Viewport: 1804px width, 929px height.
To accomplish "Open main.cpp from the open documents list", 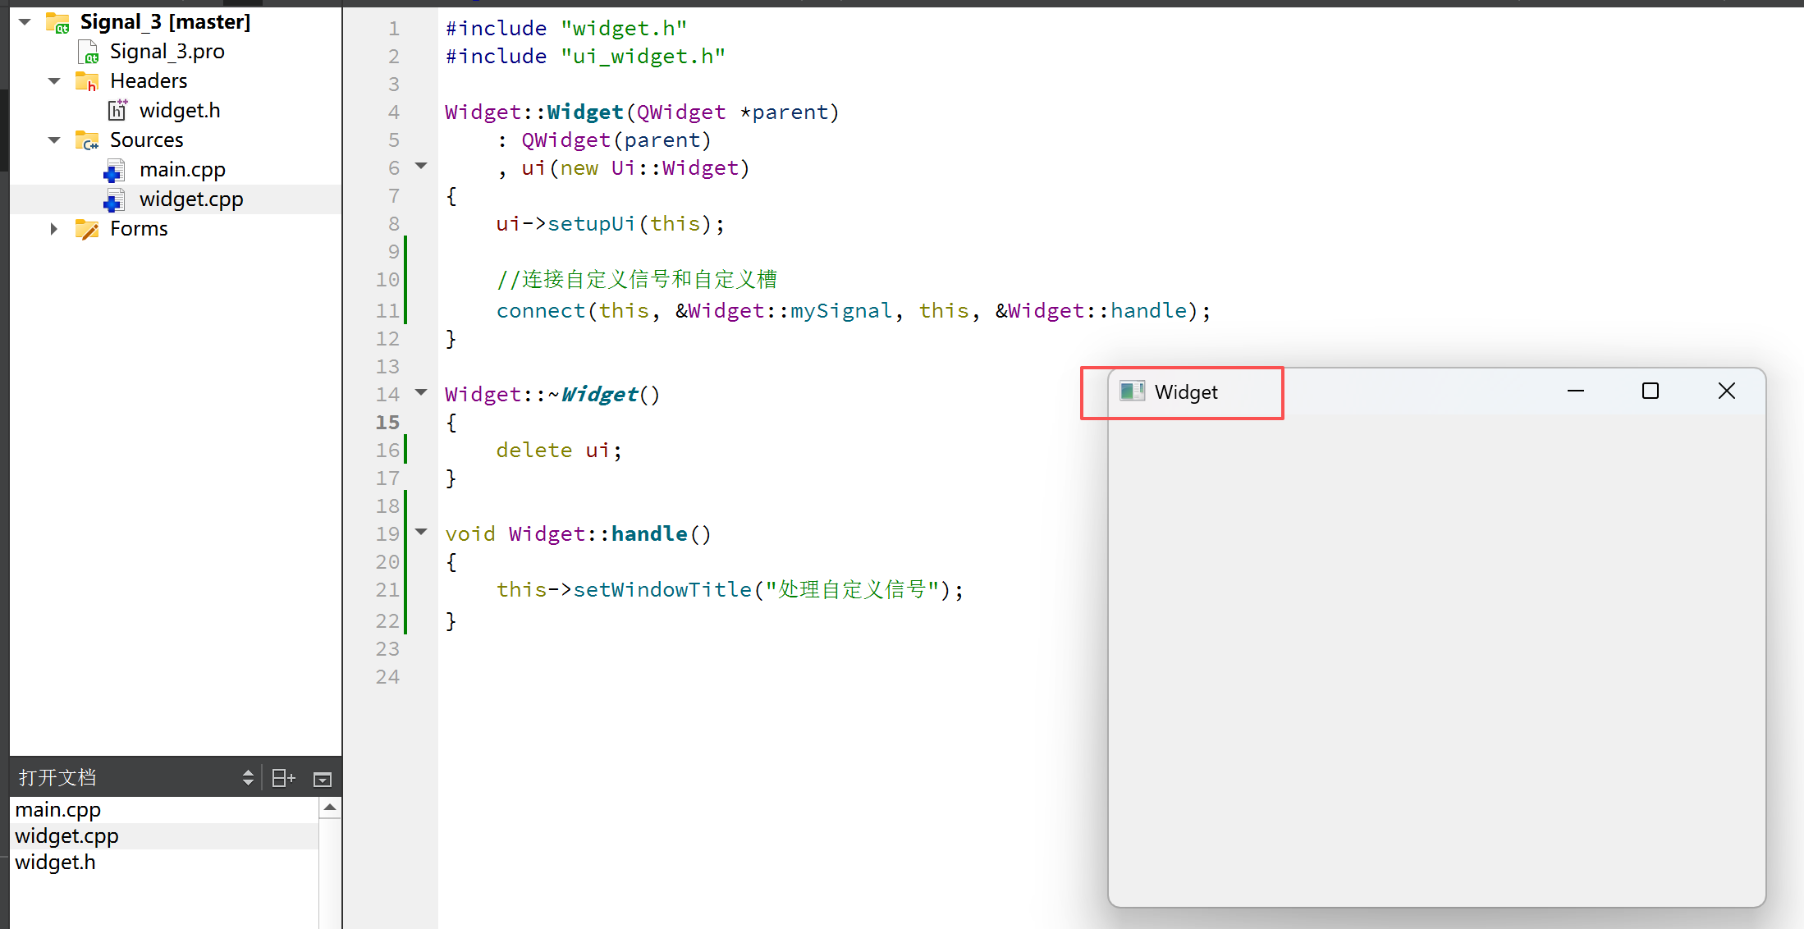I will click(58, 810).
